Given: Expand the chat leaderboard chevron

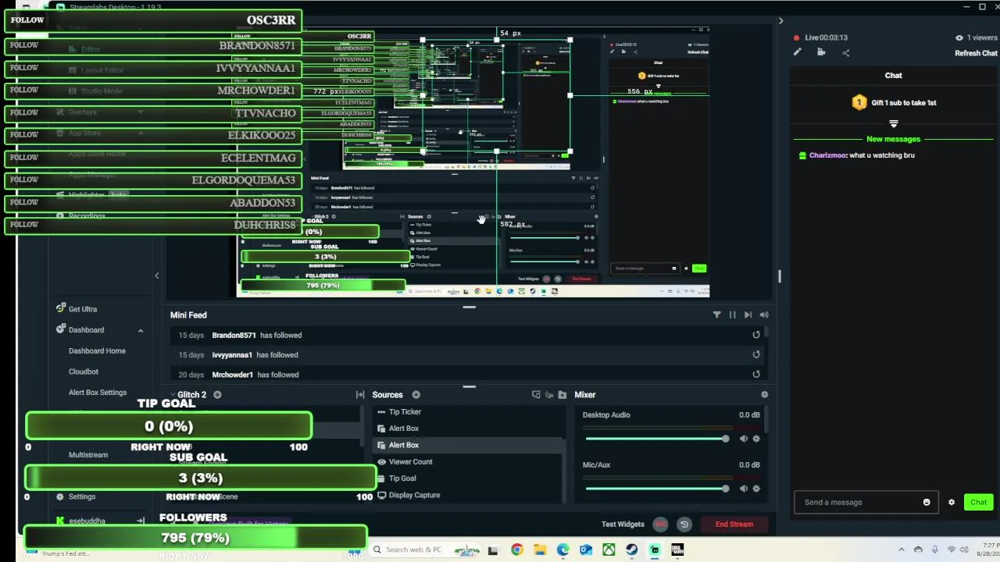Looking at the screenshot, I should (x=894, y=123).
